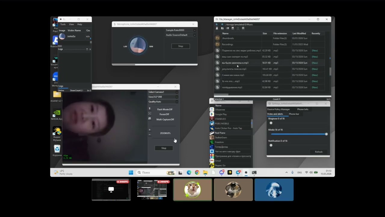
Task: Open the weather widget showing -2°C
Action: pos(63,172)
